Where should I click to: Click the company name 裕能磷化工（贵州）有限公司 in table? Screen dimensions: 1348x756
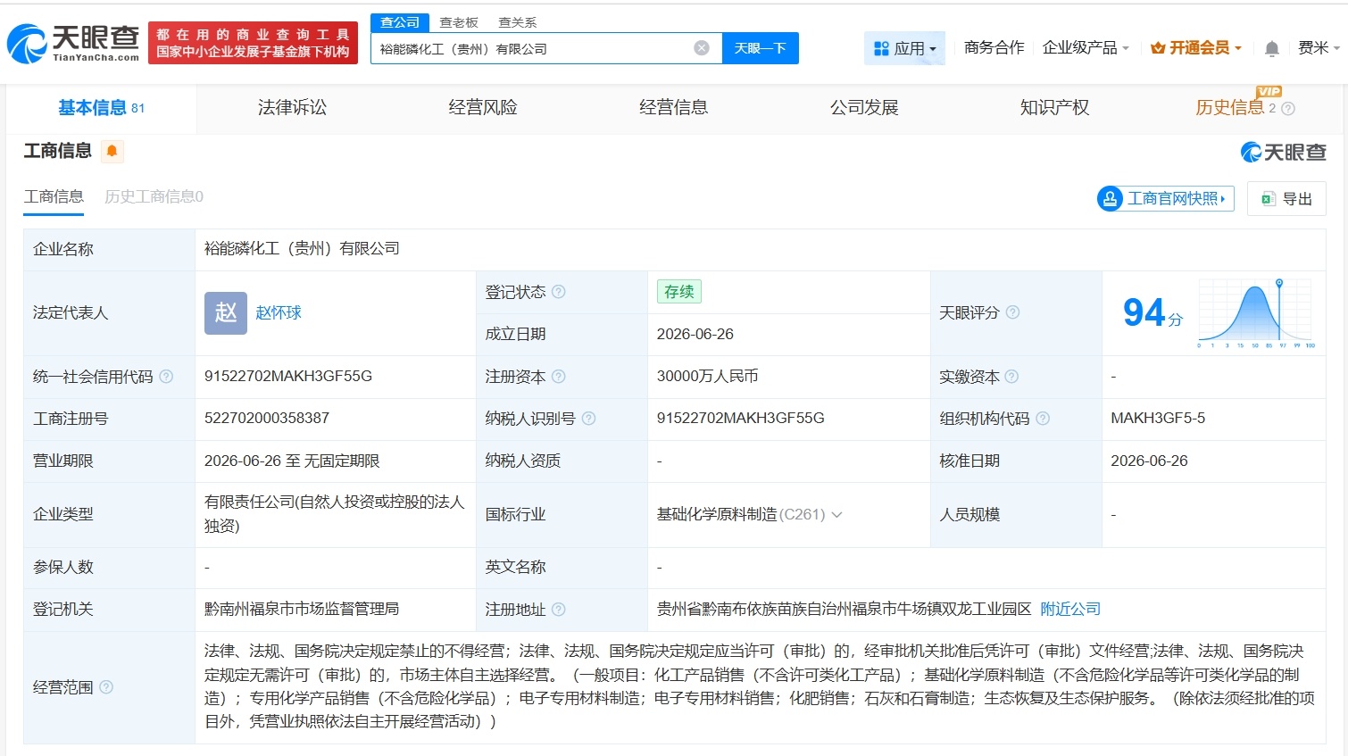[302, 249]
